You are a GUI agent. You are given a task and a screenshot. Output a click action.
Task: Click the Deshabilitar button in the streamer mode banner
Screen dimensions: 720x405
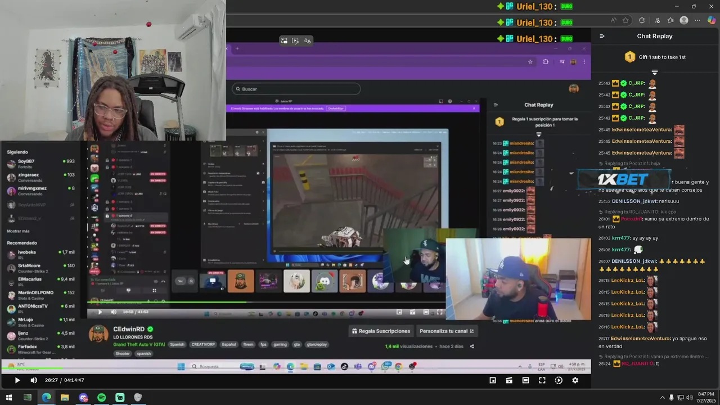click(x=336, y=109)
